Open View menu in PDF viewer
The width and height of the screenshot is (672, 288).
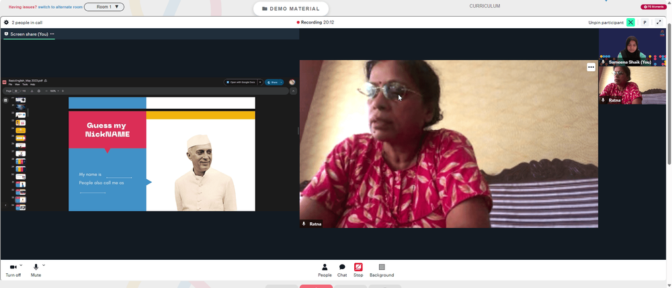(x=17, y=85)
